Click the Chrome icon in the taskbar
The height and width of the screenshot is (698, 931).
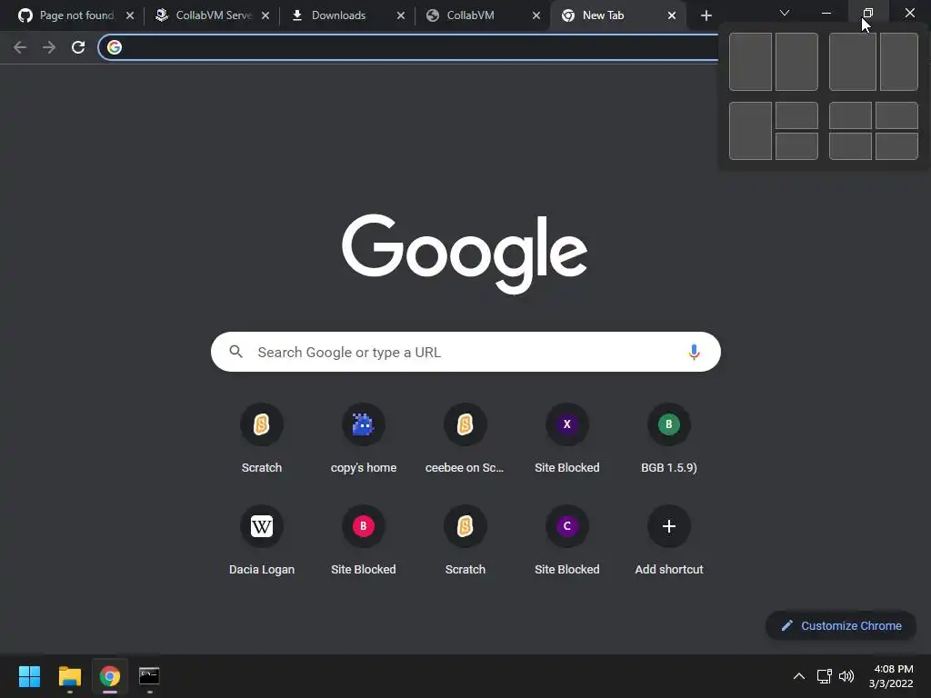pyautogui.click(x=109, y=676)
